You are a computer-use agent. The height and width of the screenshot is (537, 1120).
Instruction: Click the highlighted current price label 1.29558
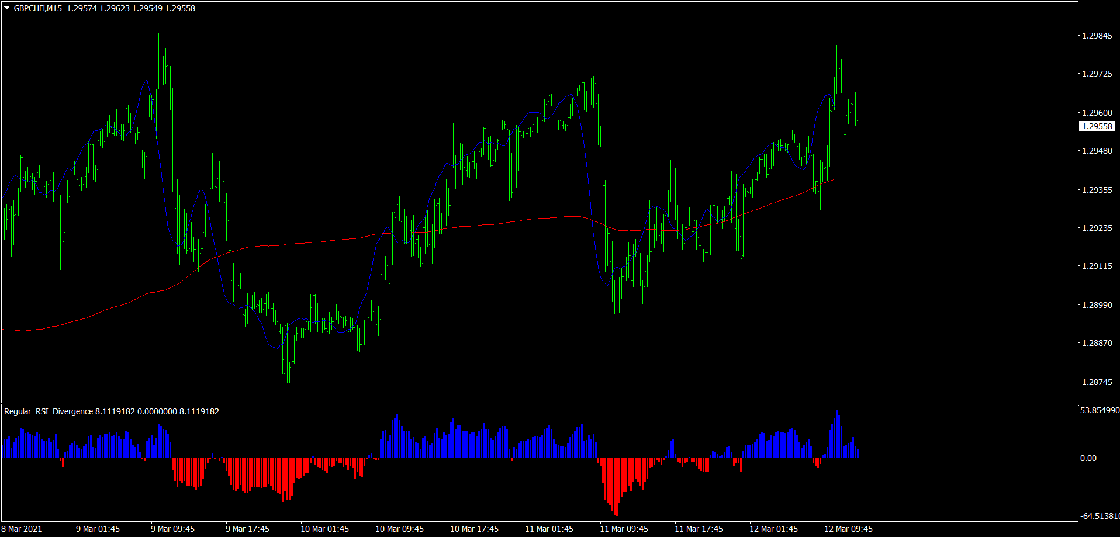click(x=1097, y=126)
